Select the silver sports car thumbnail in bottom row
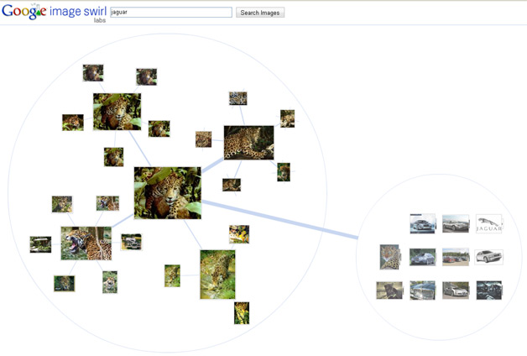The image size is (527, 356). 456,291
